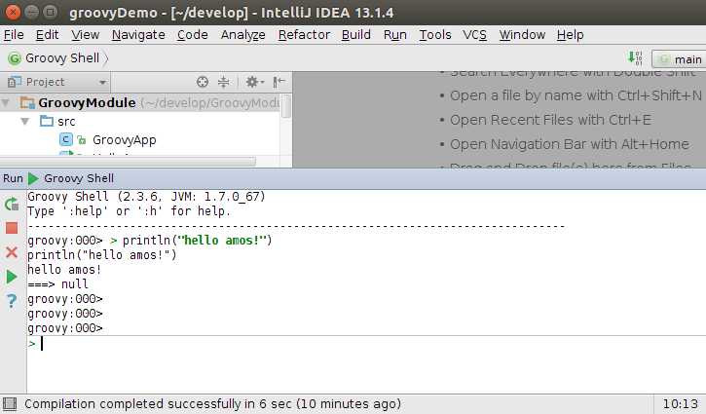This screenshot has width=706, height=414.
Task: Close the IntelliJ IDEA window
Action: point(13,12)
